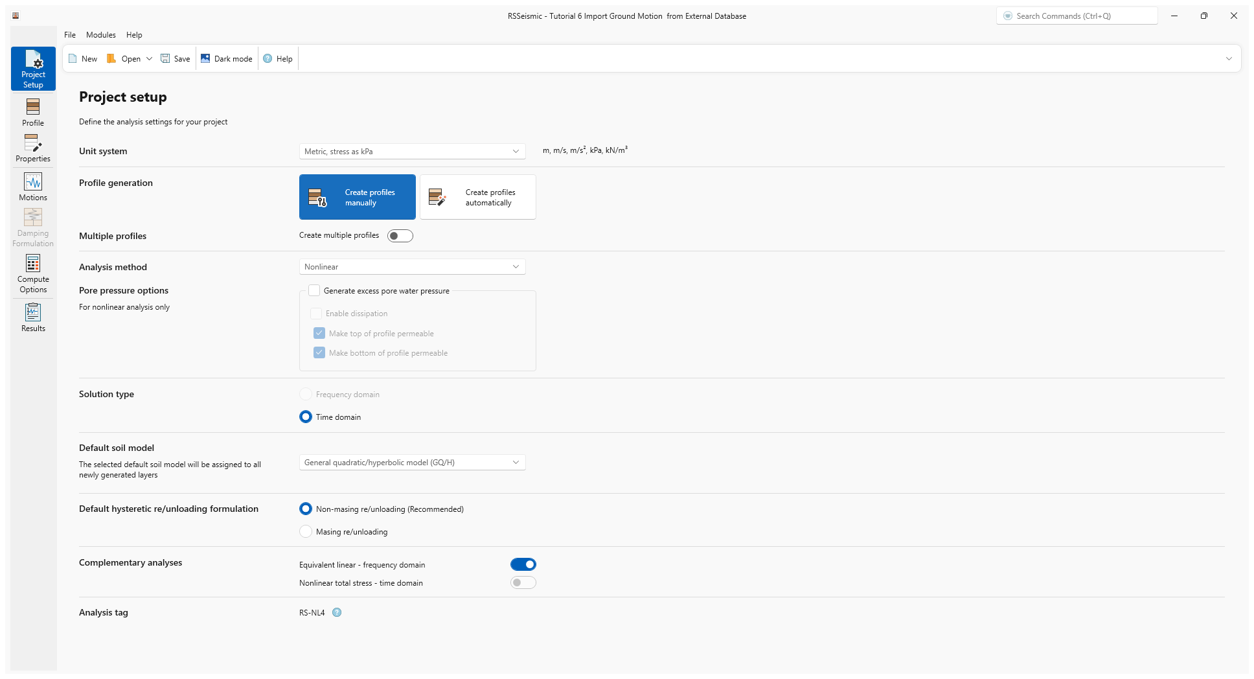Open the Analysis method dropdown
1254x679 pixels.
(x=412, y=267)
